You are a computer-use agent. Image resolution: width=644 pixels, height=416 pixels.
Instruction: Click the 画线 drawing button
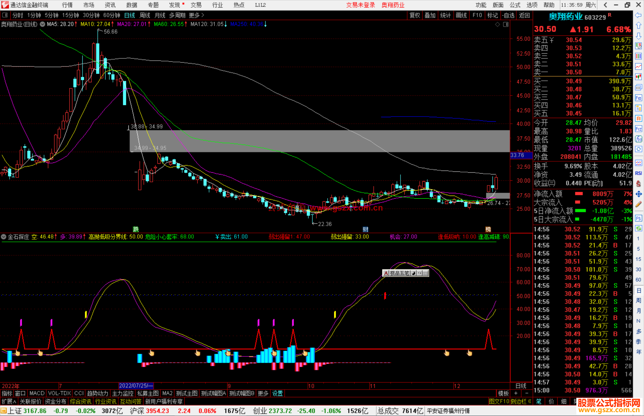click(461, 15)
